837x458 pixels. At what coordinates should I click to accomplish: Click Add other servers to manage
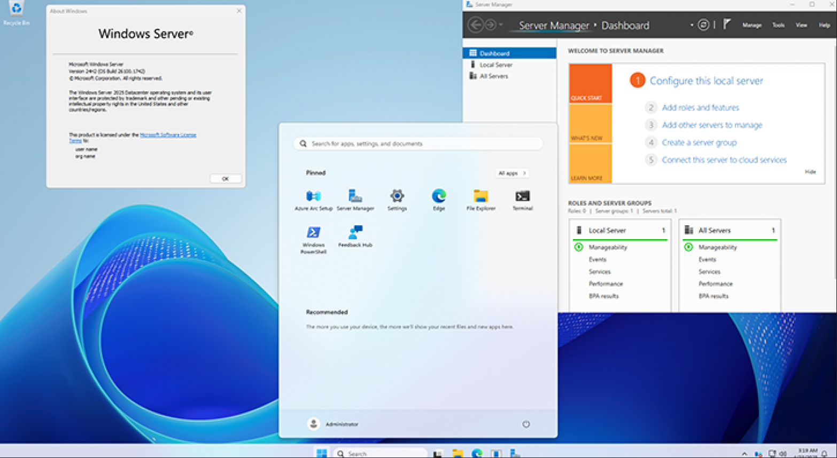tap(712, 125)
